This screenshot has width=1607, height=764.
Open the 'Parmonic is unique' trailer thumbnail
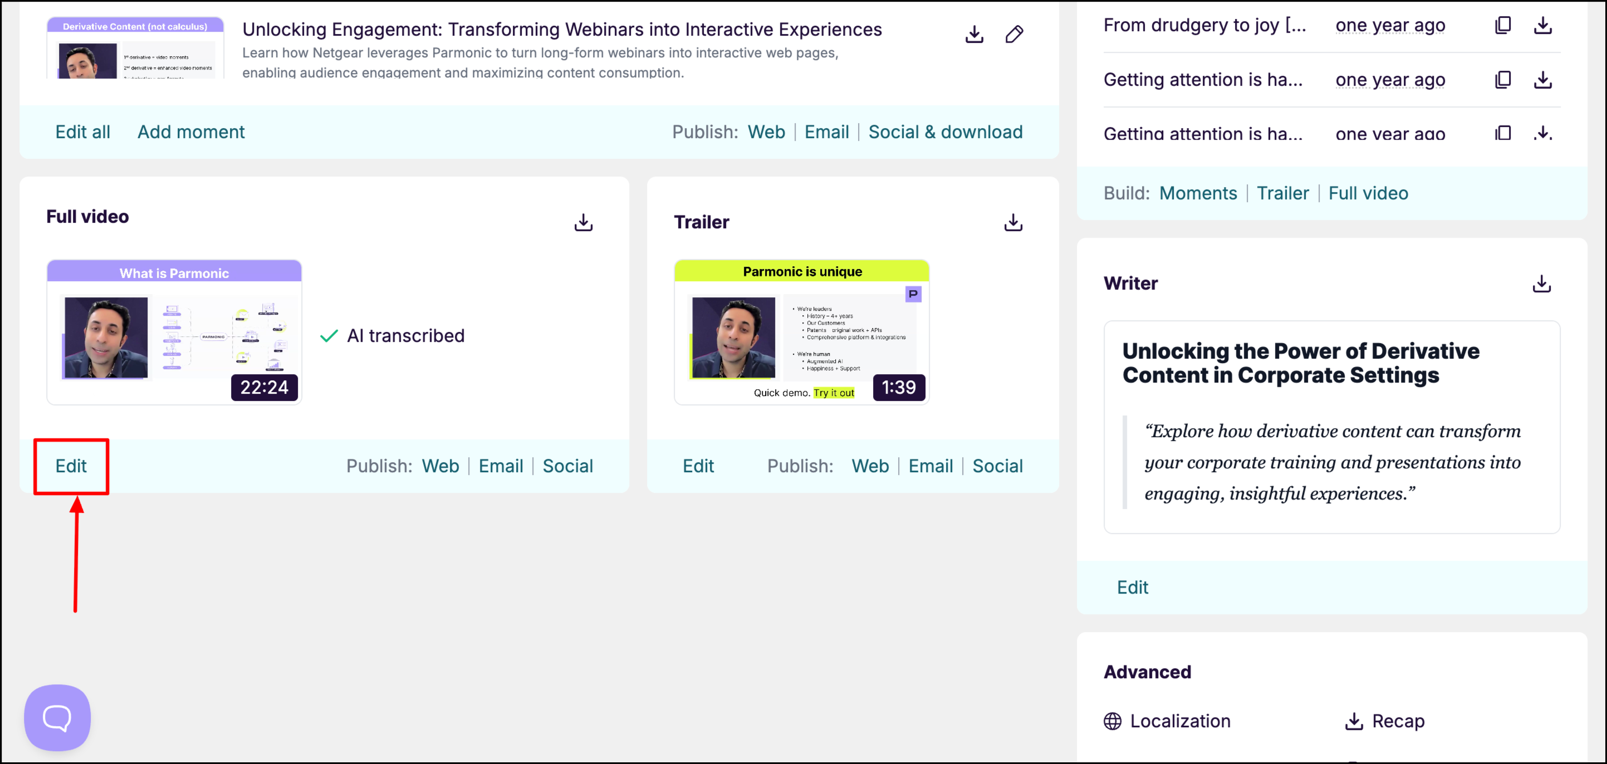tap(802, 332)
